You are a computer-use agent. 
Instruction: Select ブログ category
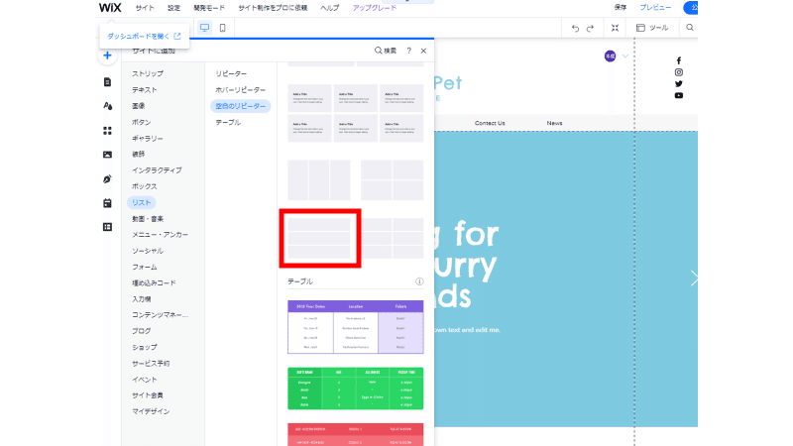tap(142, 331)
